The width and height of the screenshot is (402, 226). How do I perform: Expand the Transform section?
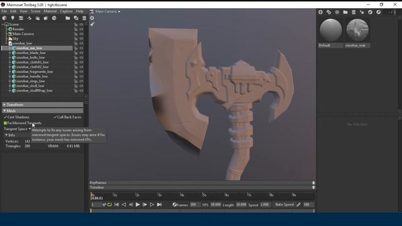43,105
